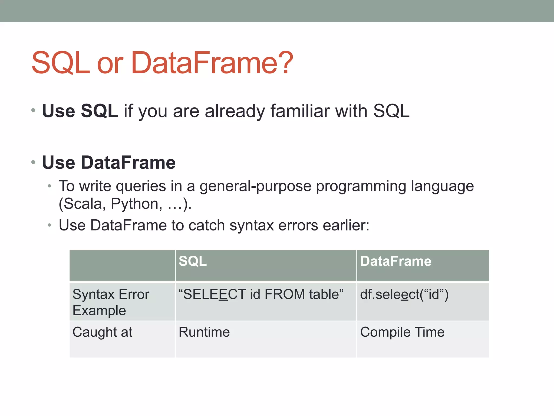Click the sub-bullet dot before 'To write queries'
The image size is (554, 416).
pyautogui.click(x=49, y=186)
